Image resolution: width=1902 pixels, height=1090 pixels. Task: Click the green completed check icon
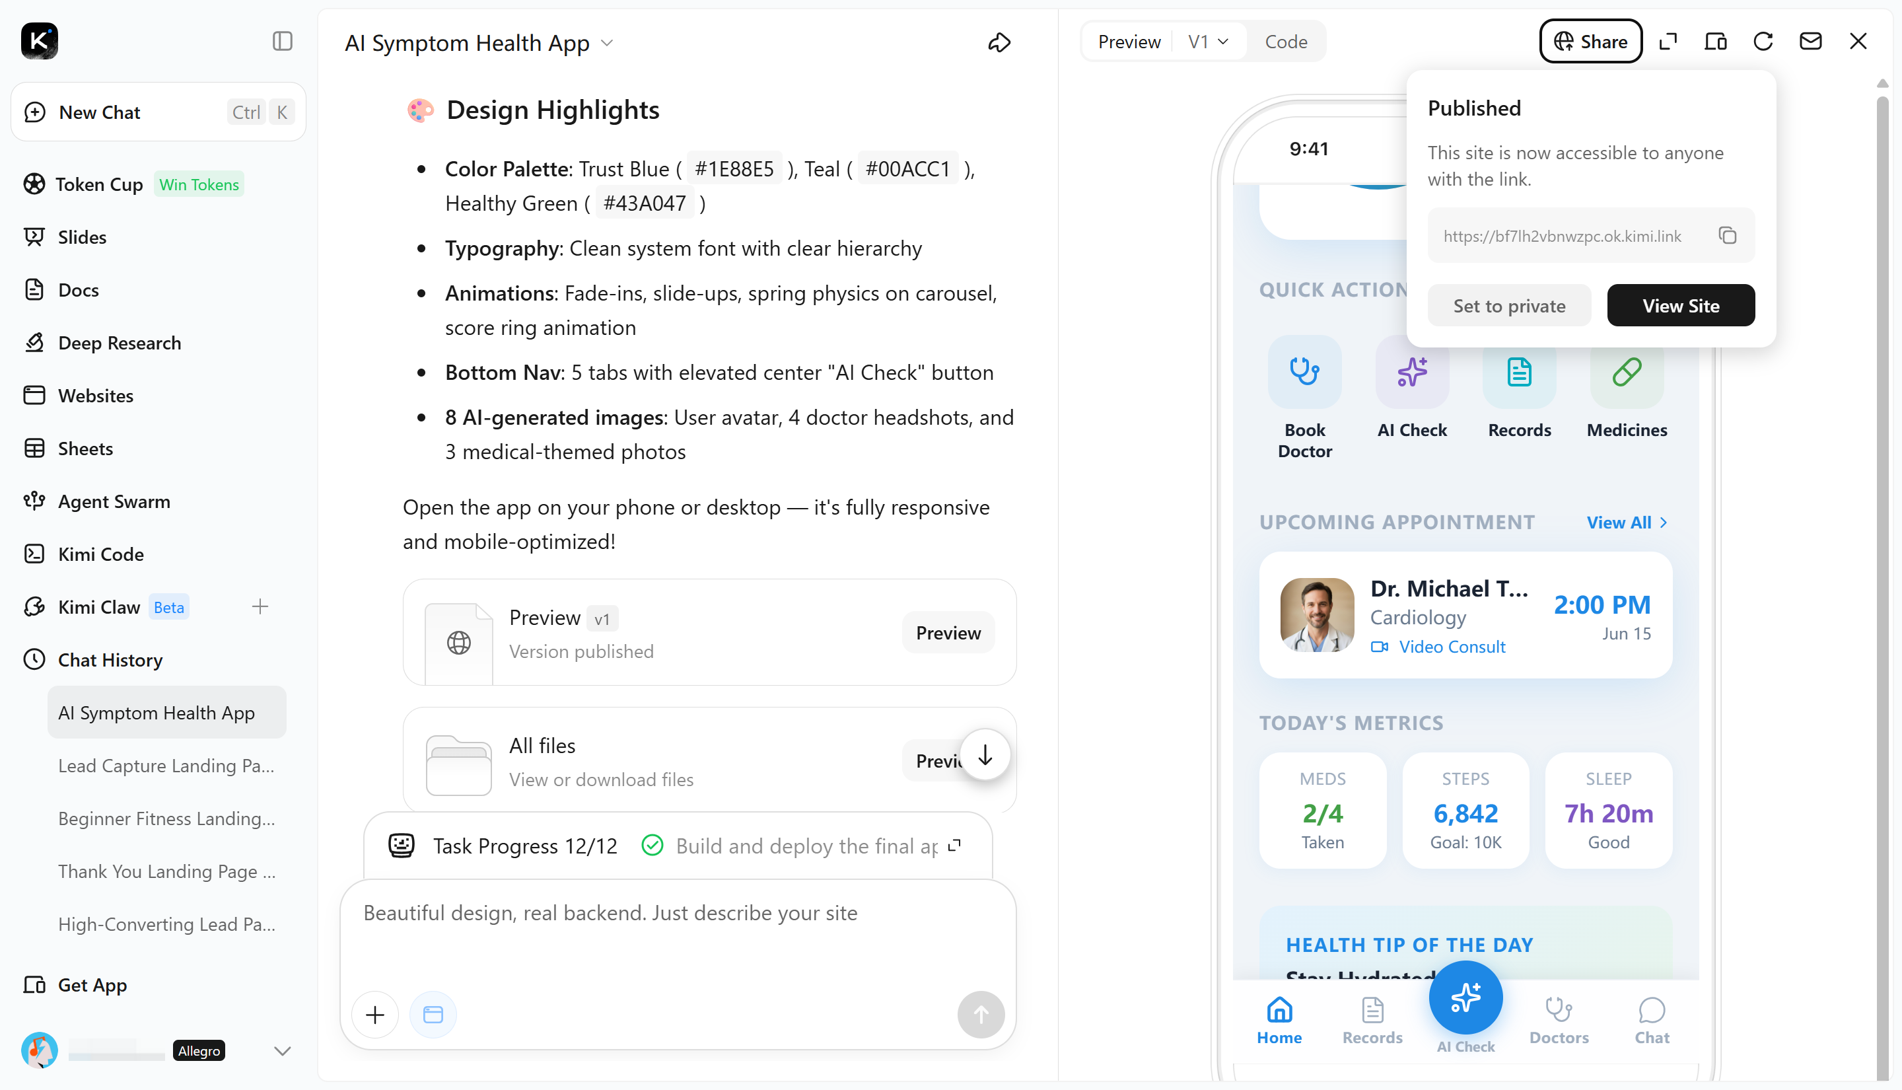point(652,846)
